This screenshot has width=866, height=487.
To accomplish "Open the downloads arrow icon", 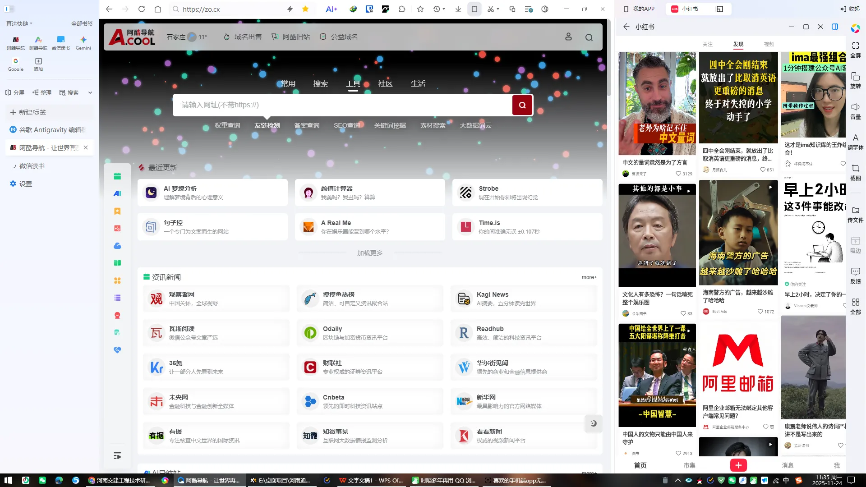I will [x=458, y=9].
